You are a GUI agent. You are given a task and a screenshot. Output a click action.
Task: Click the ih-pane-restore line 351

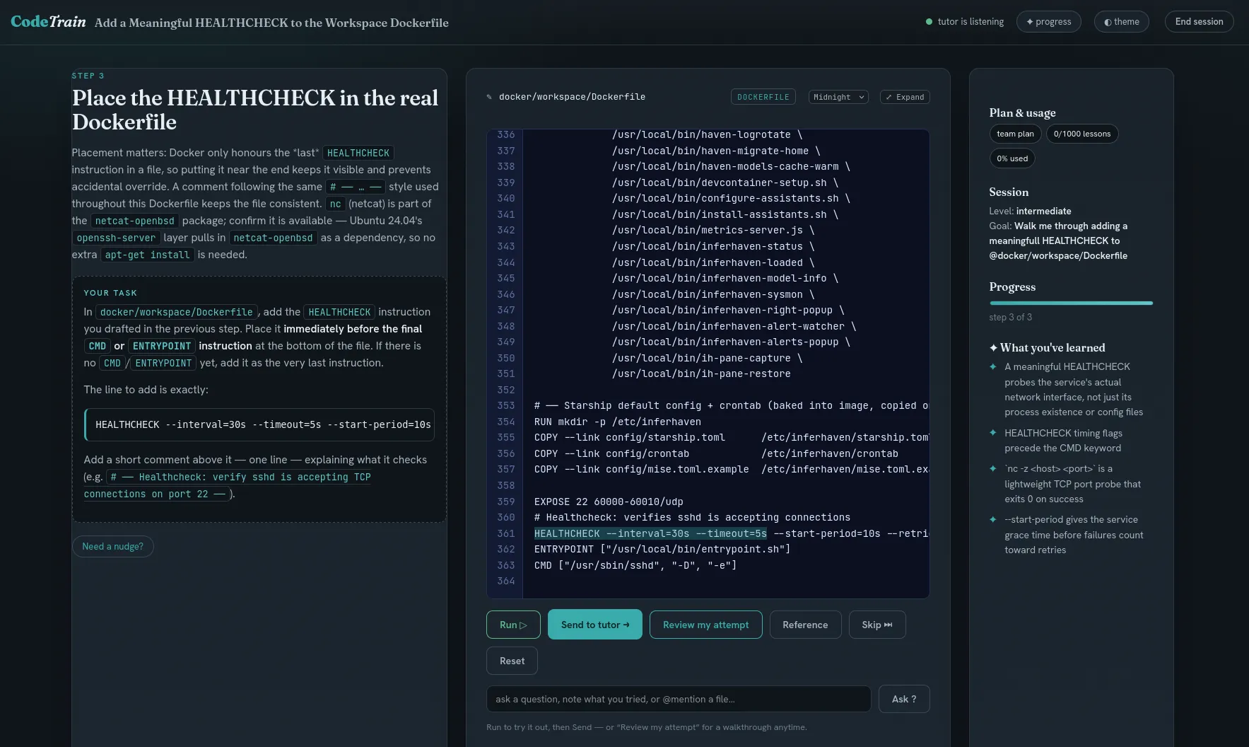pyautogui.click(x=701, y=373)
